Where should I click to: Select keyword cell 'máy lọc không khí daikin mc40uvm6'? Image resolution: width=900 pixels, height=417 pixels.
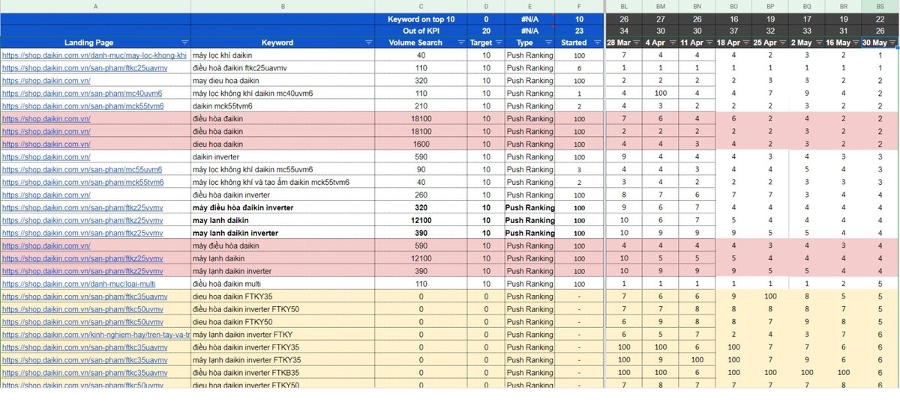[283, 94]
